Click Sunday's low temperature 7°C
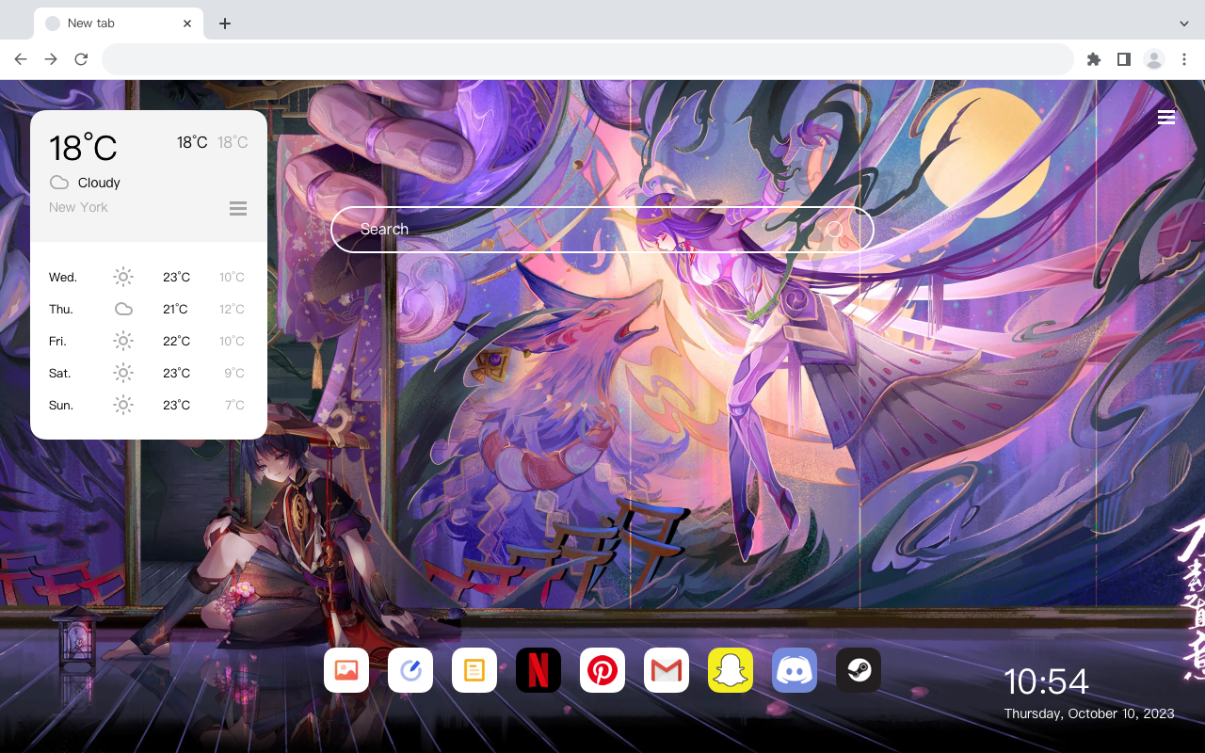Viewport: 1205px width, 753px height. coord(234,405)
